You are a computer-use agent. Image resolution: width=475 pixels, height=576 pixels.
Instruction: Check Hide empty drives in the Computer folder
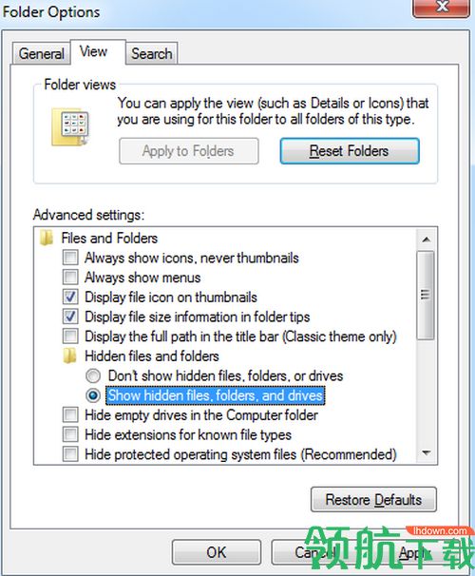coord(70,415)
